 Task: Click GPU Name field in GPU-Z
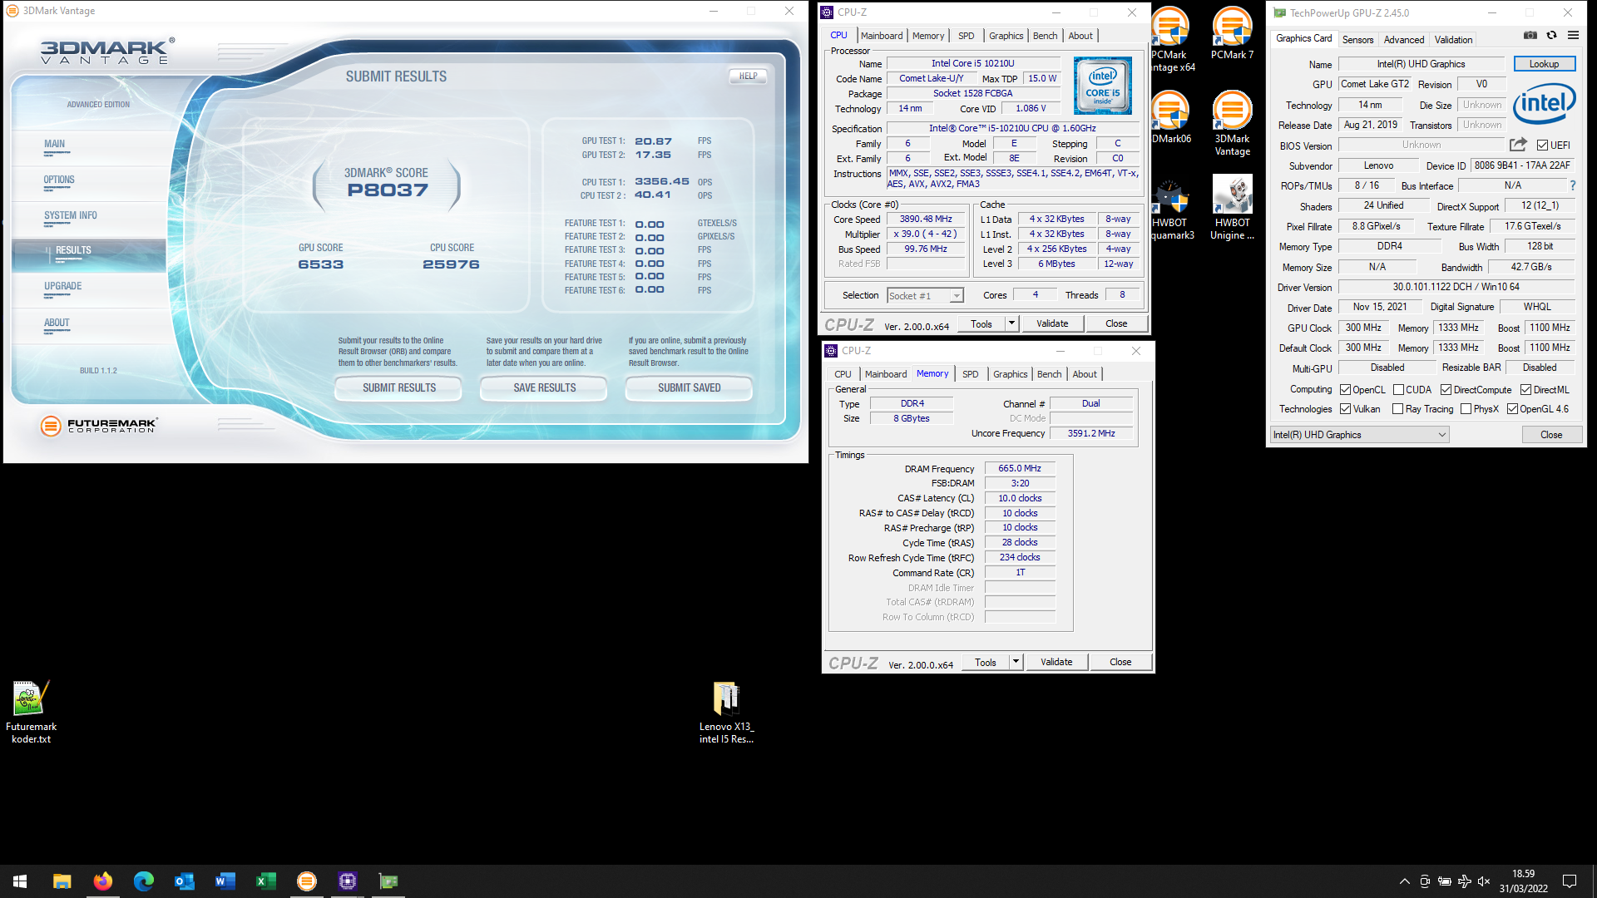click(x=1421, y=63)
